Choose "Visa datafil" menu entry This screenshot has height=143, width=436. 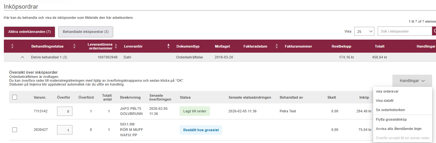pos(384,101)
